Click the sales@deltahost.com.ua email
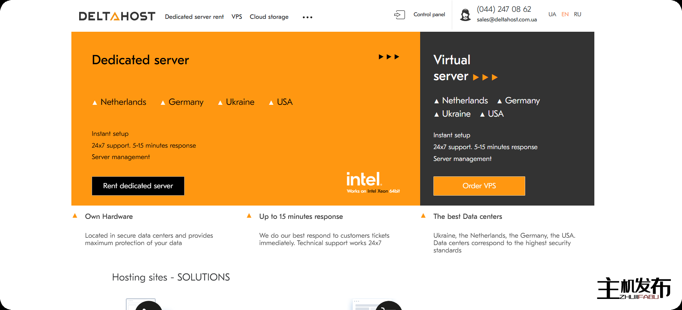The height and width of the screenshot is (310, 682). tap(507, 20)
